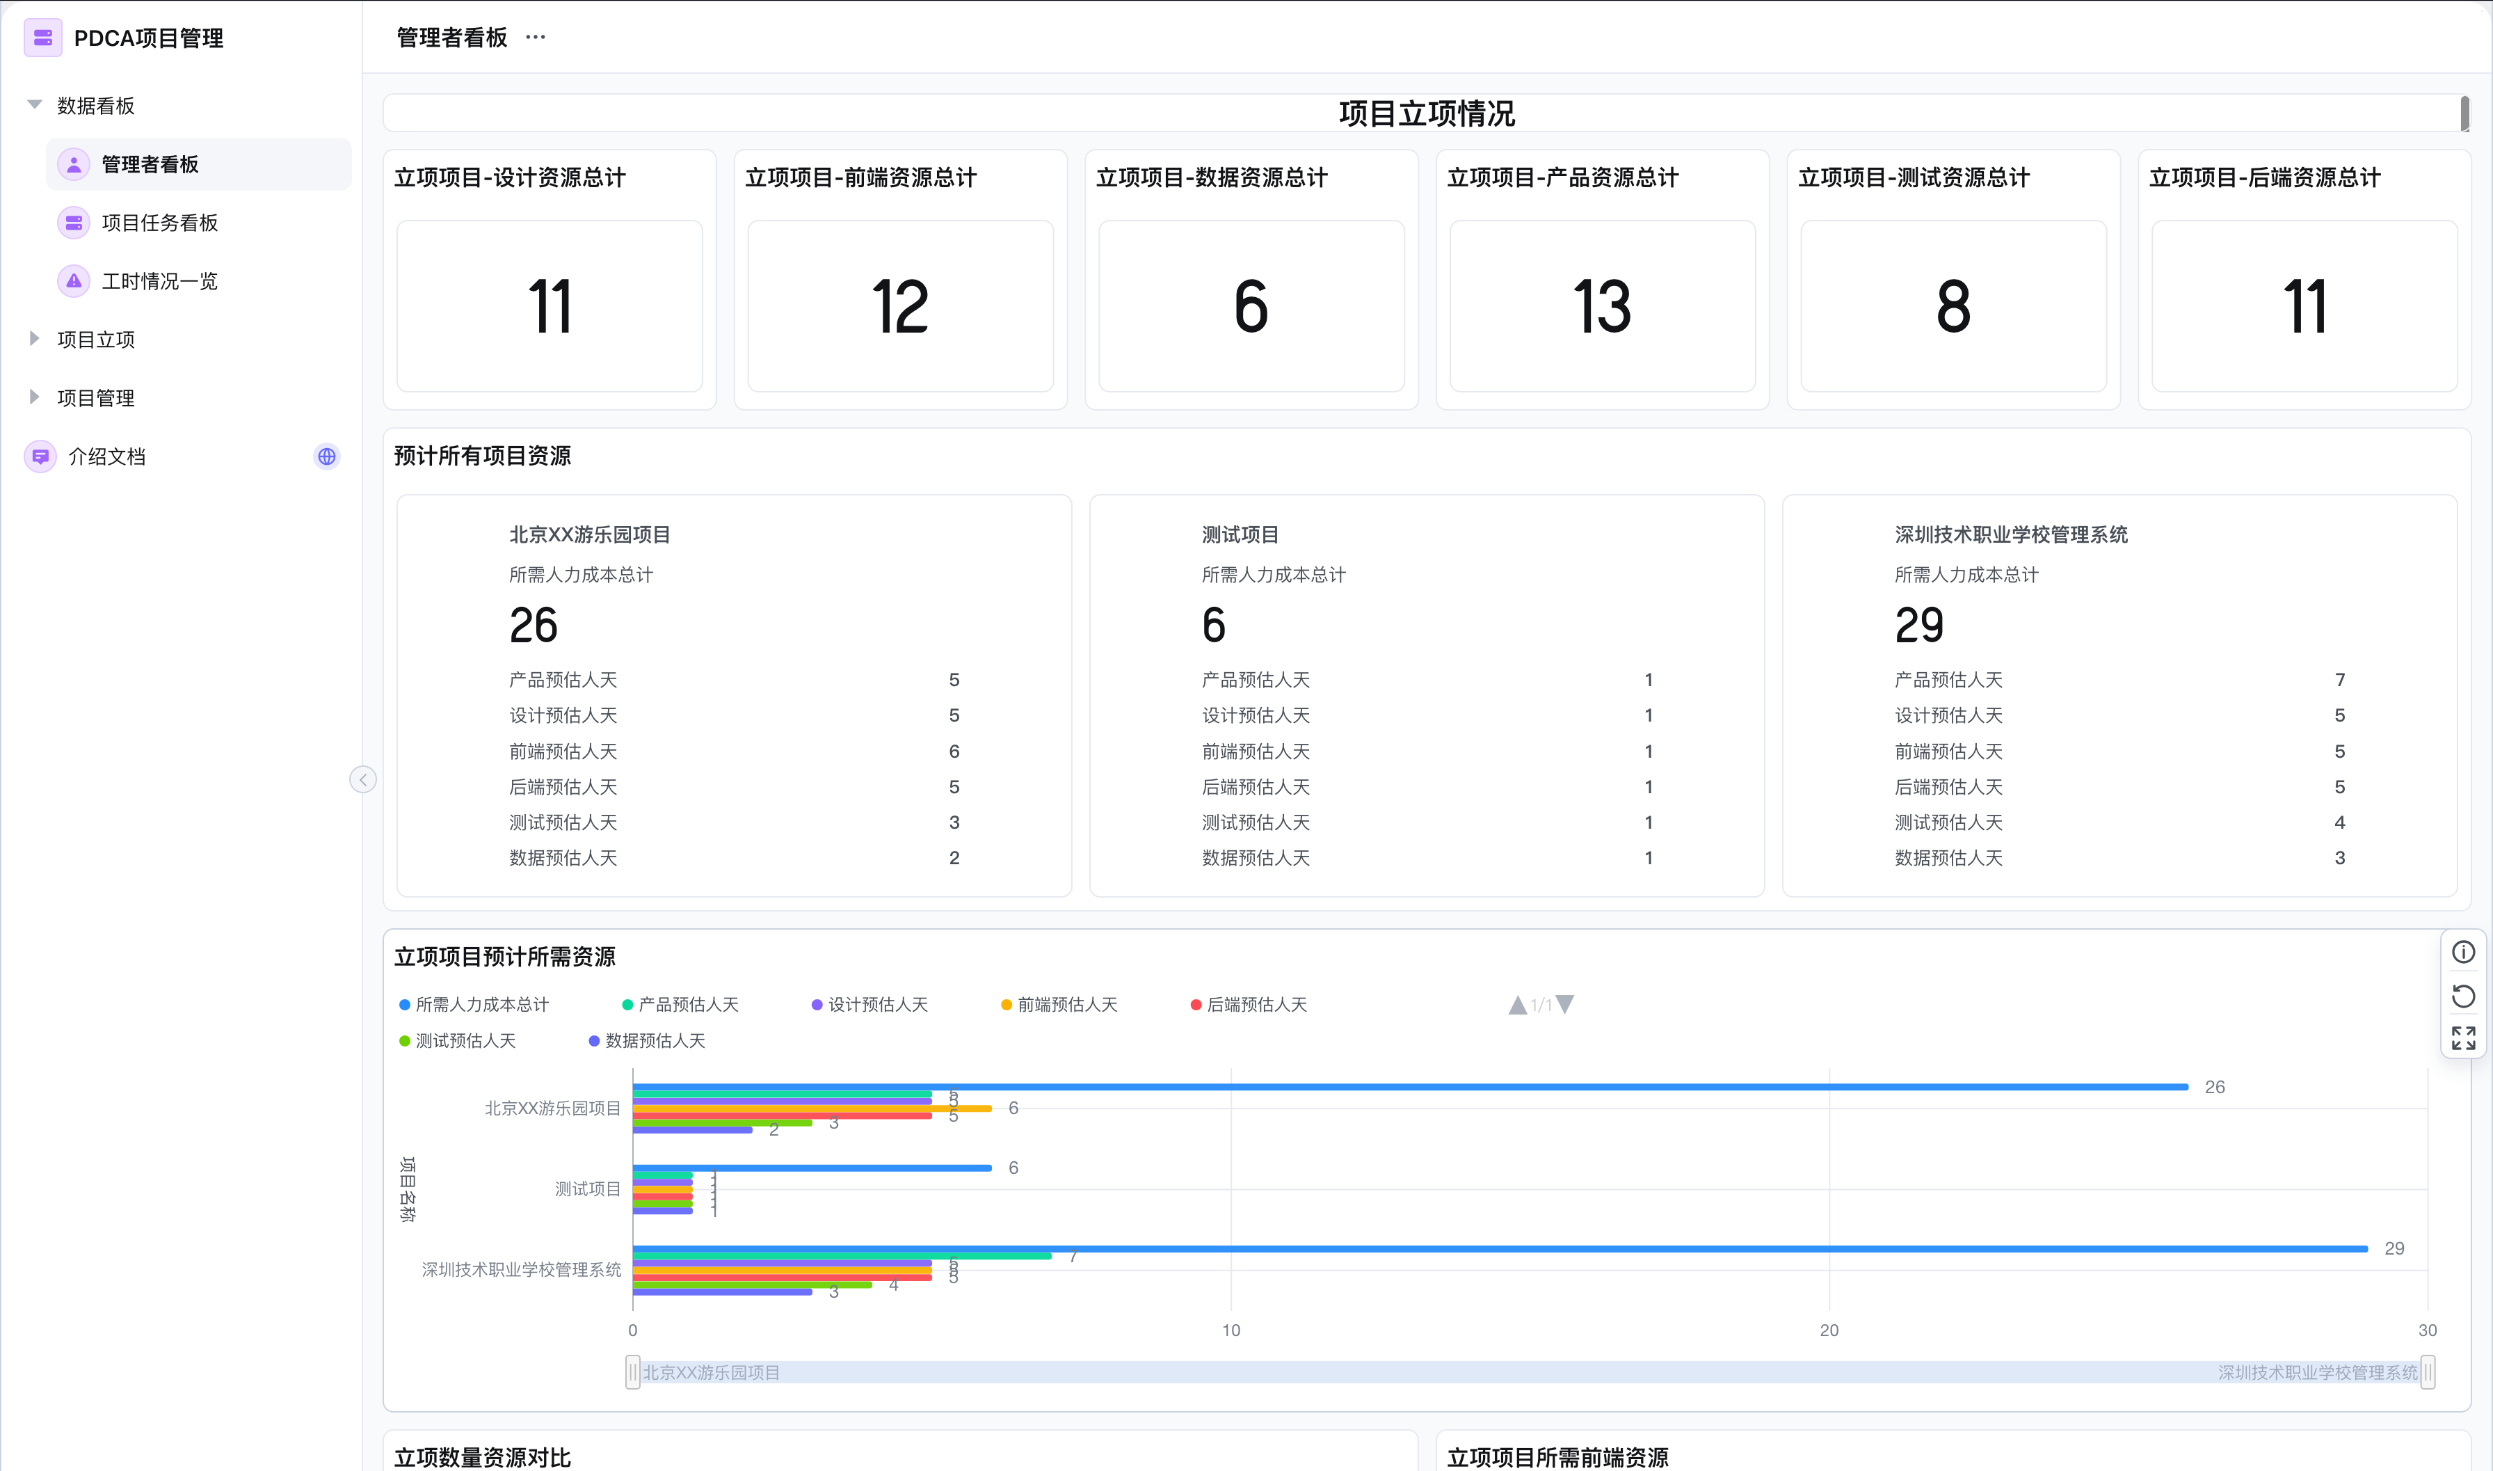Select the 项目立项 sidebar label

(x=96, y=340)
